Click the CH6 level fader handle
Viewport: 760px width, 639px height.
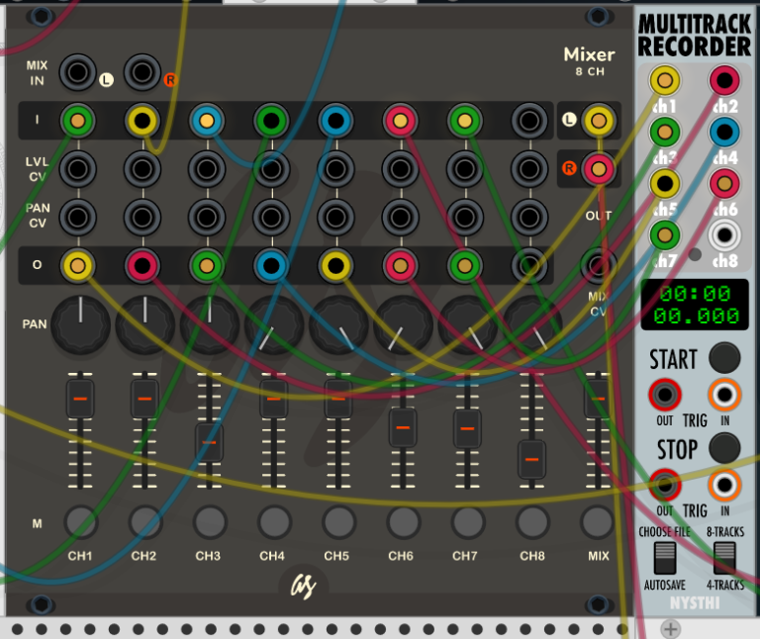403,427
